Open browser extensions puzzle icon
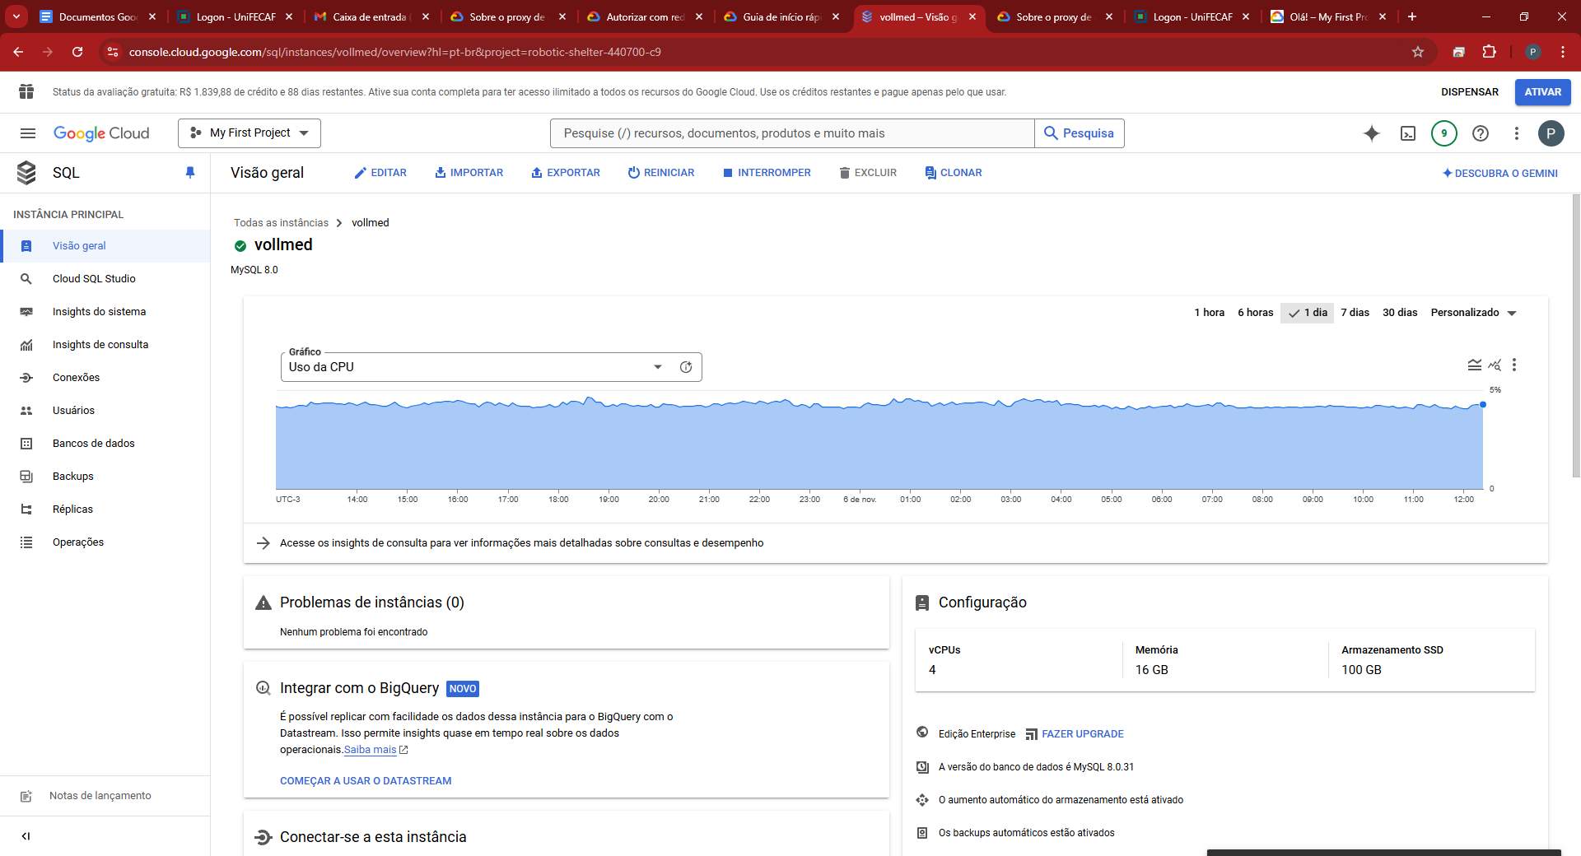The image size is (1581, 856). click(1489, 52)
